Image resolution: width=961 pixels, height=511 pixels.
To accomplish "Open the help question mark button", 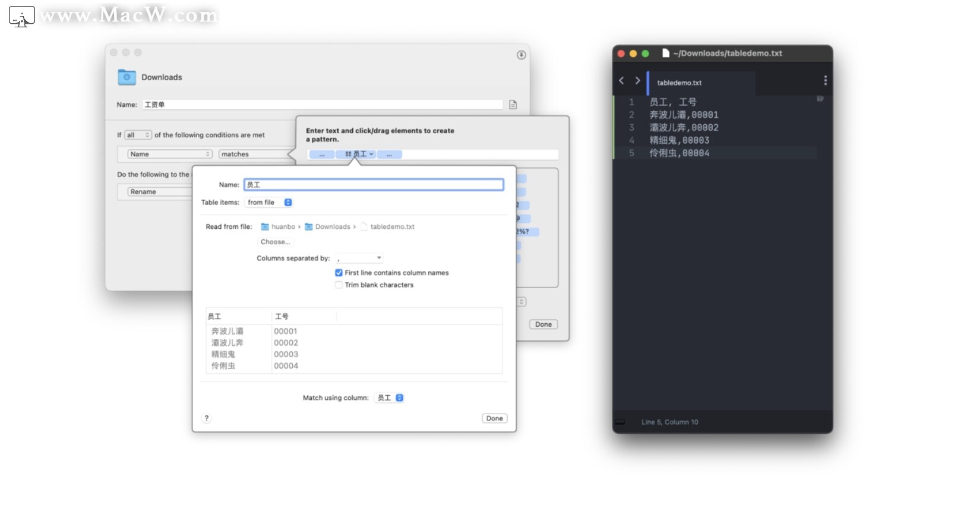I will pyautogui.click(x=206, y=418).
